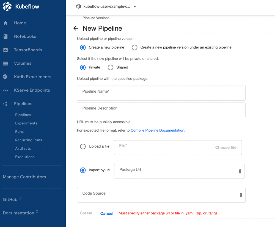Click the Pipelines tree icon in sidebar

click(5, 104)
